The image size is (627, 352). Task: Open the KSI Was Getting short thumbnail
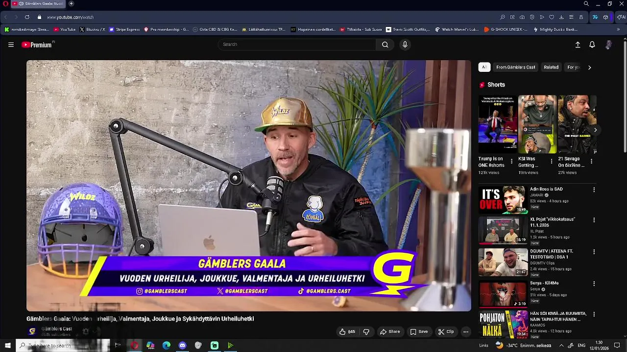coord(537,124)
